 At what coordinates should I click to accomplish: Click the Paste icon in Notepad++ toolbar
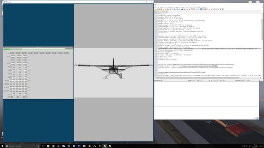pyautogui.click(x=174, y=9)
